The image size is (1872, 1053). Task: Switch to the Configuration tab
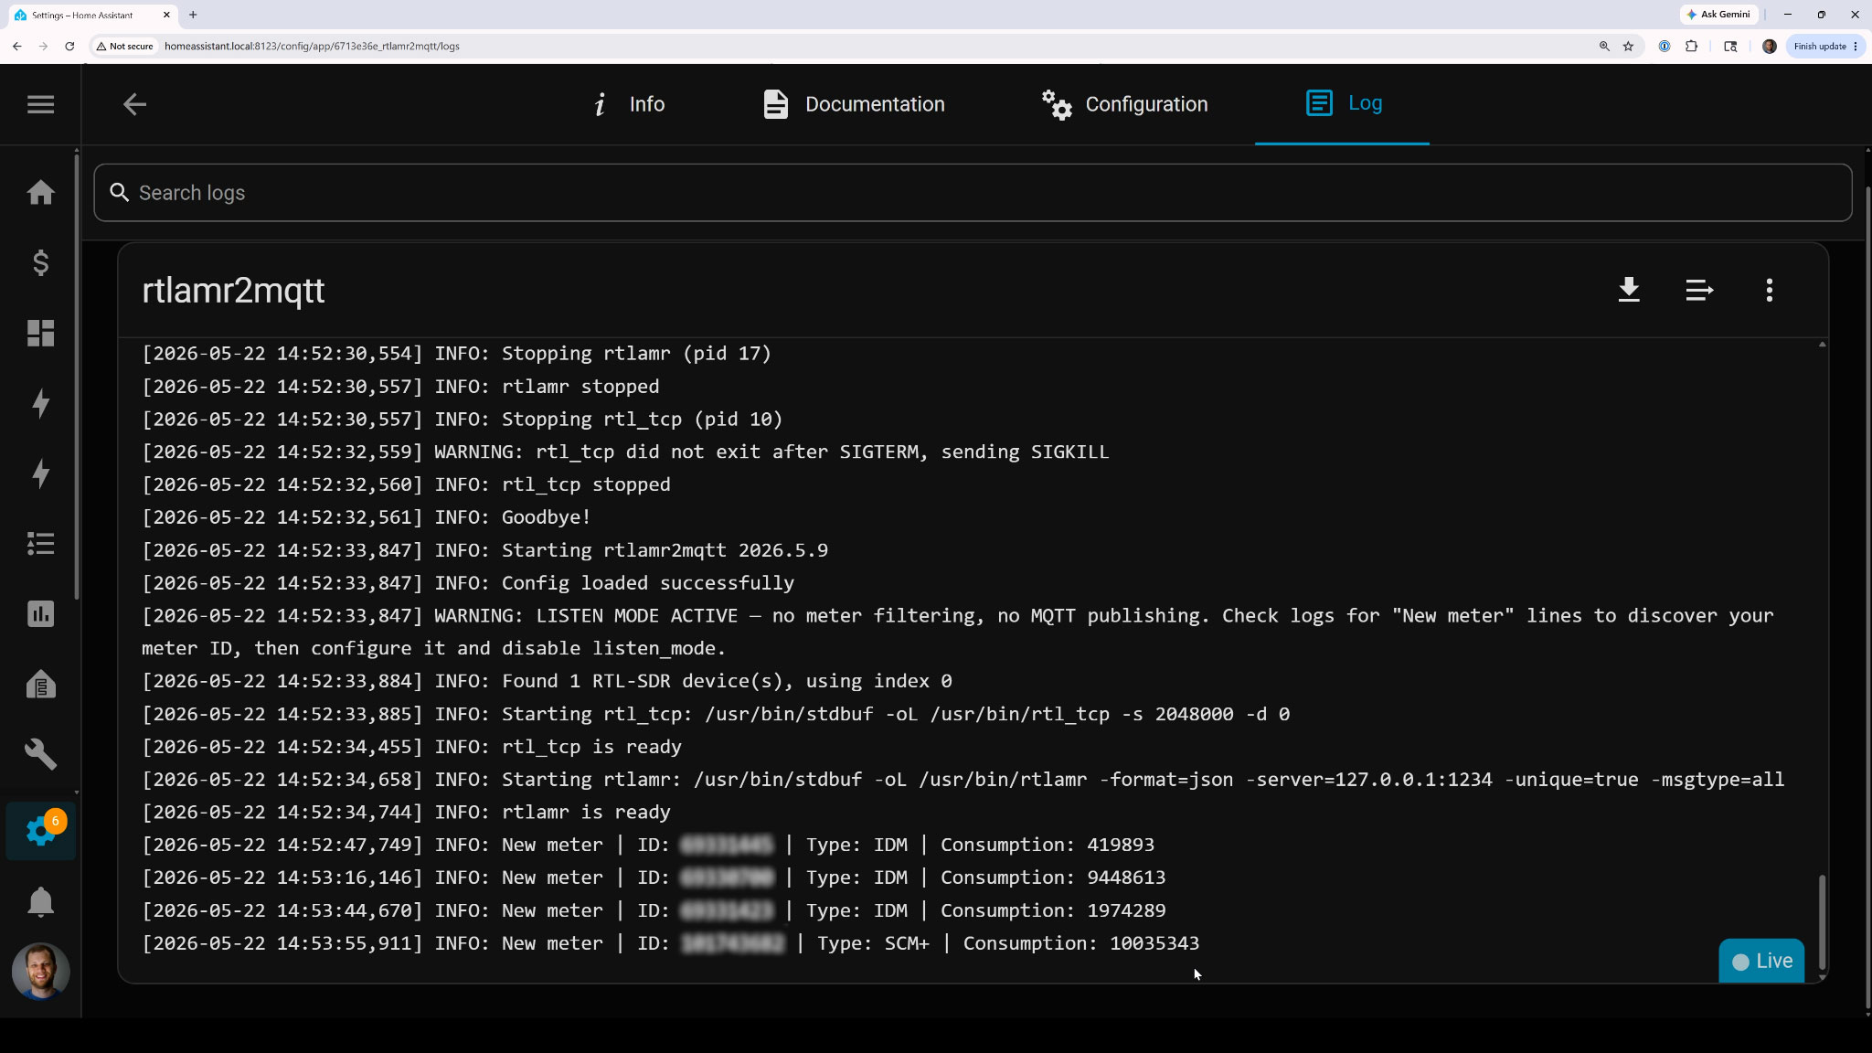point(1125,104)
